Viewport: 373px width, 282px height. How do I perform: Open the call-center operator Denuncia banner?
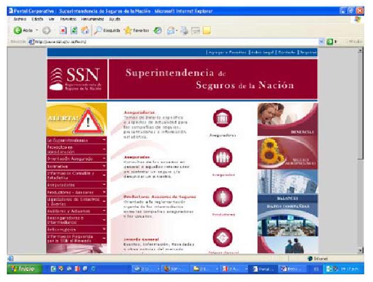288,119
